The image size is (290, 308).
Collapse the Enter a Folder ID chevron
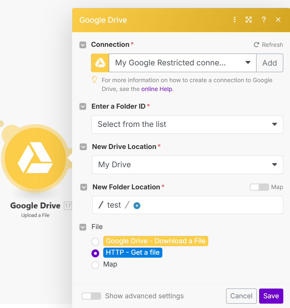point(83,107)
